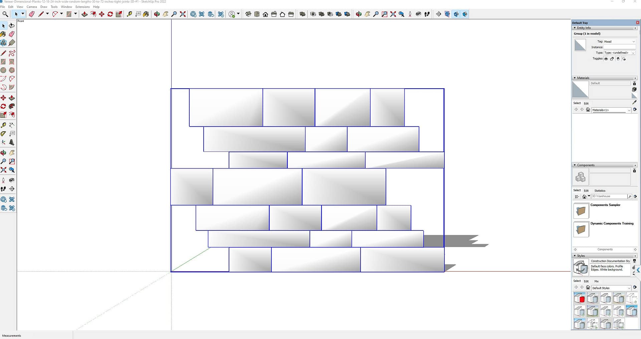Activate the Push/Pull tool in top toolbar
Image resolution: width=641 pixels, height=339 pixels.
pos(84,14)
